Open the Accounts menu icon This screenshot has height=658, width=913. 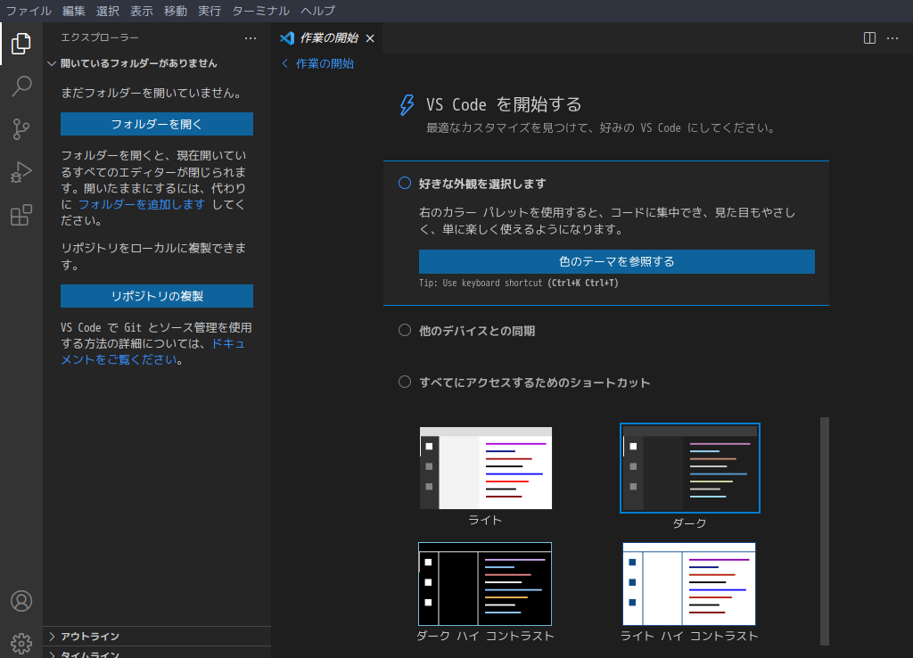21,601
